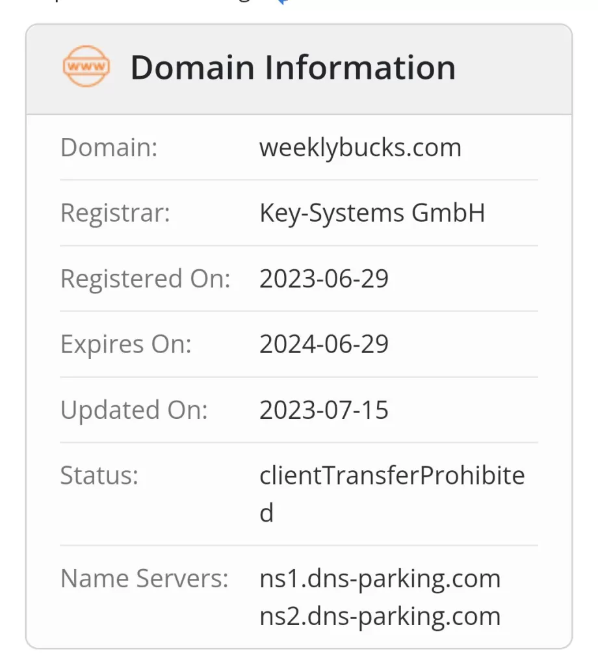Click the orange WWW globe icon
Viewport: 598px width, 666px height.
[86, 66]
